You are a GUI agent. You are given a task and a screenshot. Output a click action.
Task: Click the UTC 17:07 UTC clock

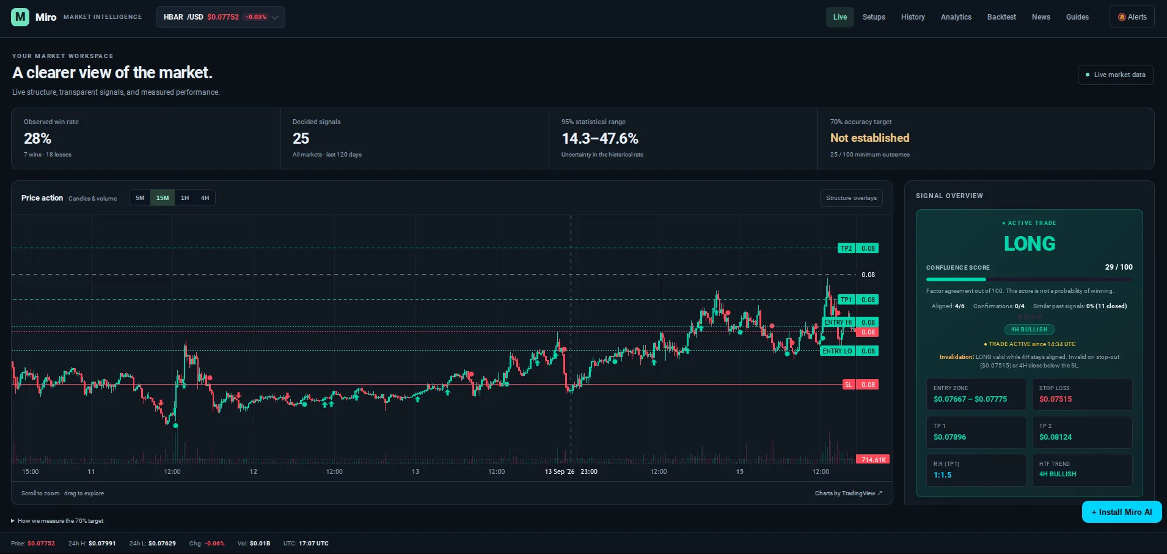305,544
